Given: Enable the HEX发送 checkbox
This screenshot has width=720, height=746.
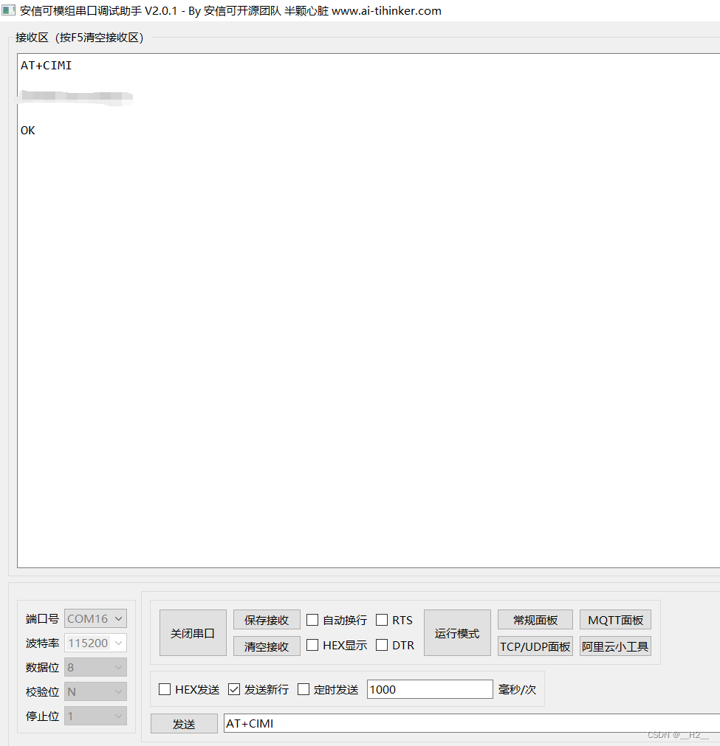Looking at the screenshot, I should pyautogui.click(x=164, y=689).
